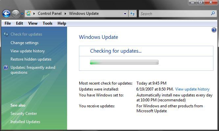Open Restore hidden updates

click(x=31, y=59)
